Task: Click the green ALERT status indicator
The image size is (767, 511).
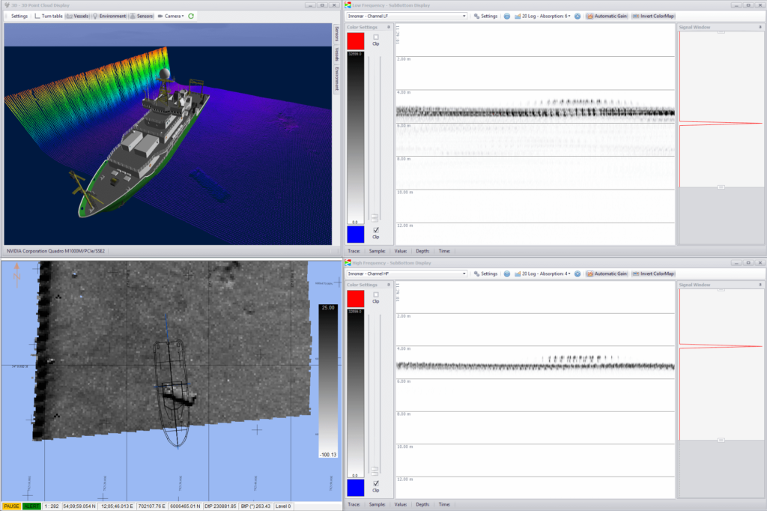Action: coord(31,506)
